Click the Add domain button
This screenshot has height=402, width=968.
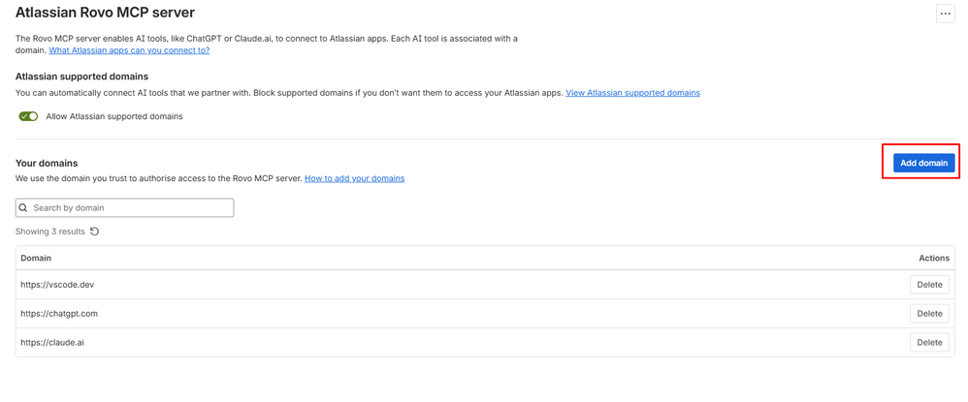923,163
